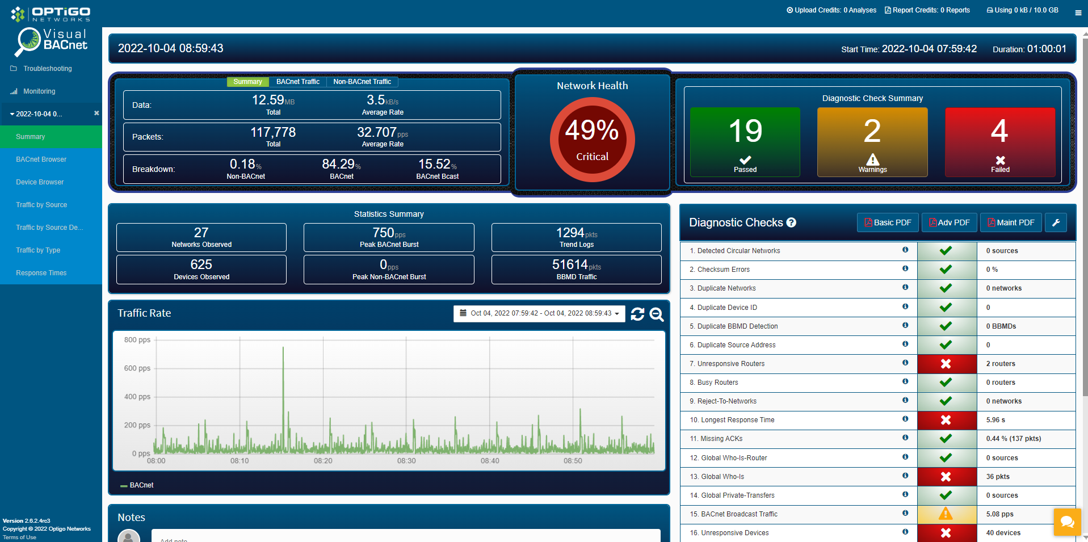Switch to the BACnet Traffic tab
1088x542 pixels.
click(297, 82)
